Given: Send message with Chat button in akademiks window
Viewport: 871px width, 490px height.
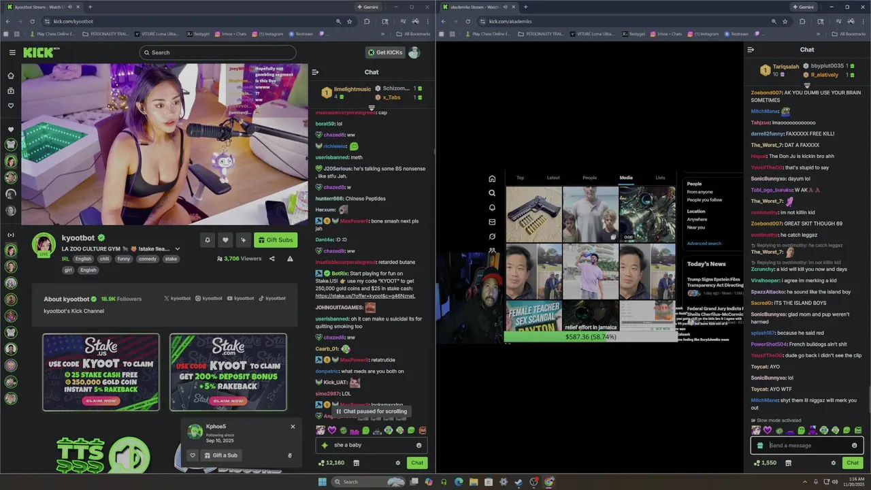Looking at the screenshot, I should pyautogui.click(x=853, y=463).
